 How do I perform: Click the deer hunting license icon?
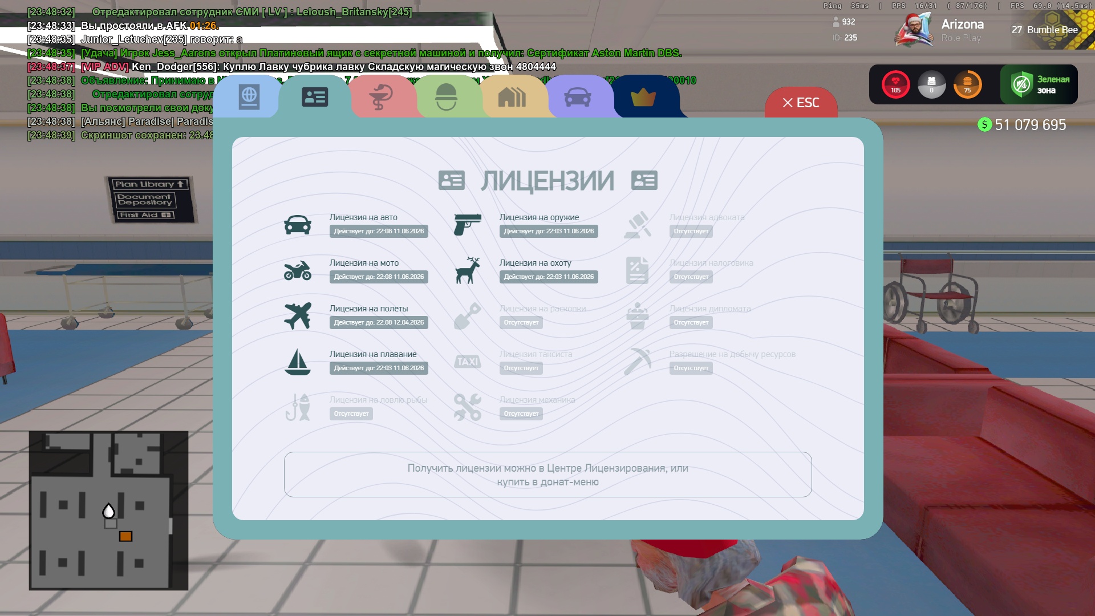(x=468, y=270)
